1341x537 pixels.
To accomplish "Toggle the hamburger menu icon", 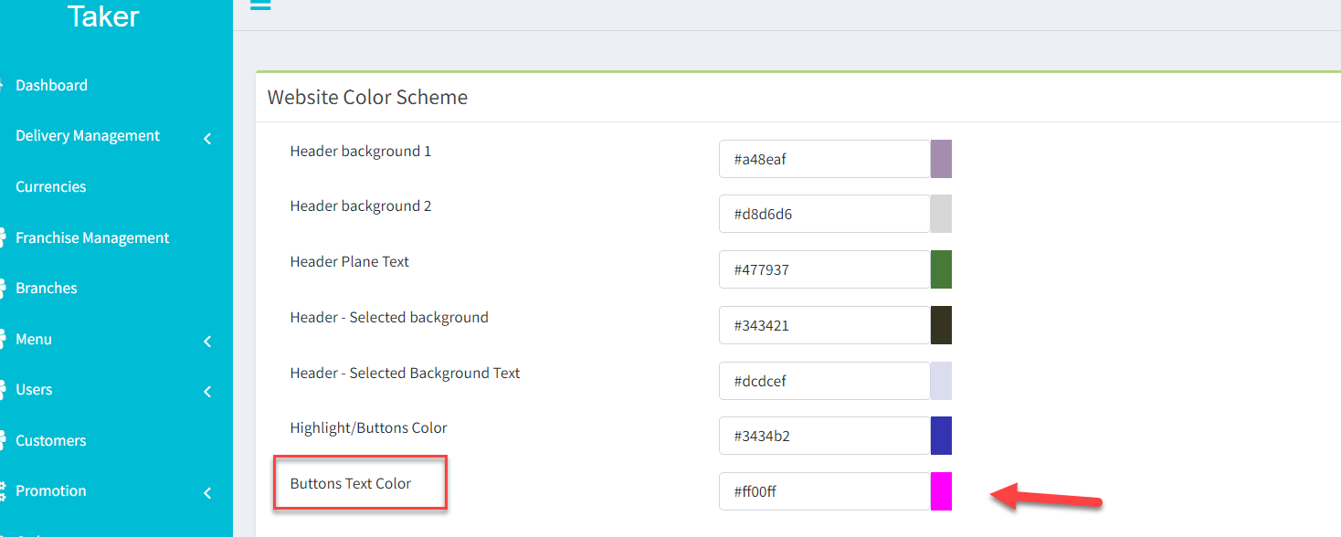I will click(260, 5).
